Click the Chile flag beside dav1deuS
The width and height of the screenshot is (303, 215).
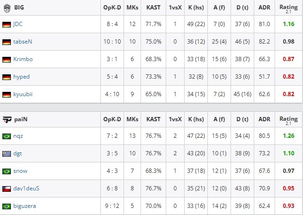(x=7, y=189)
